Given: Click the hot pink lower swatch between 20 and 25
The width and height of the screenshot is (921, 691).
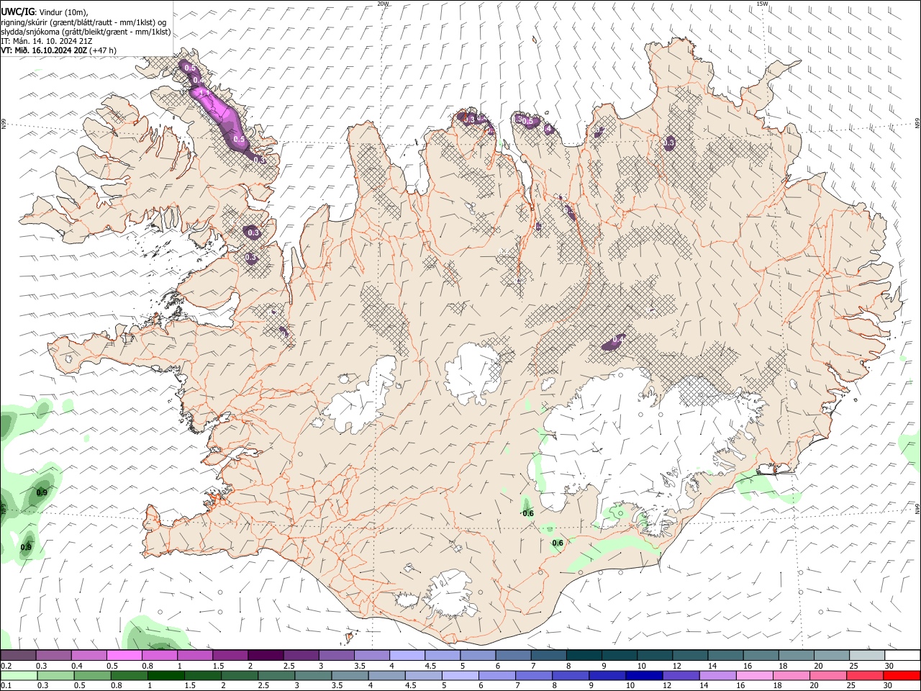Looking at the screenshot, I should 827,675.
